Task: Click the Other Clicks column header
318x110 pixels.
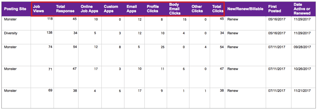Action: tap(197, 9)
